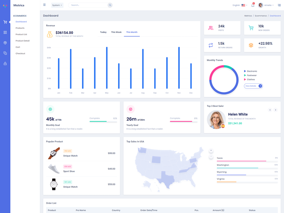Image resolution: width=284 pixels, height=213 pixels.
Task: Click the lock icon in left sidebar
Action: pos(5,64)
